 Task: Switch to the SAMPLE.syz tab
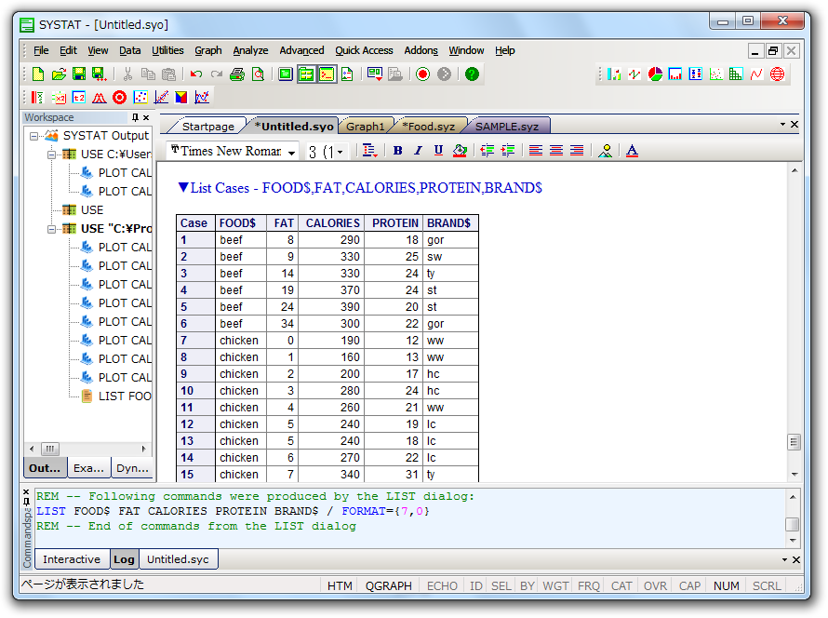tap(507, 127)
